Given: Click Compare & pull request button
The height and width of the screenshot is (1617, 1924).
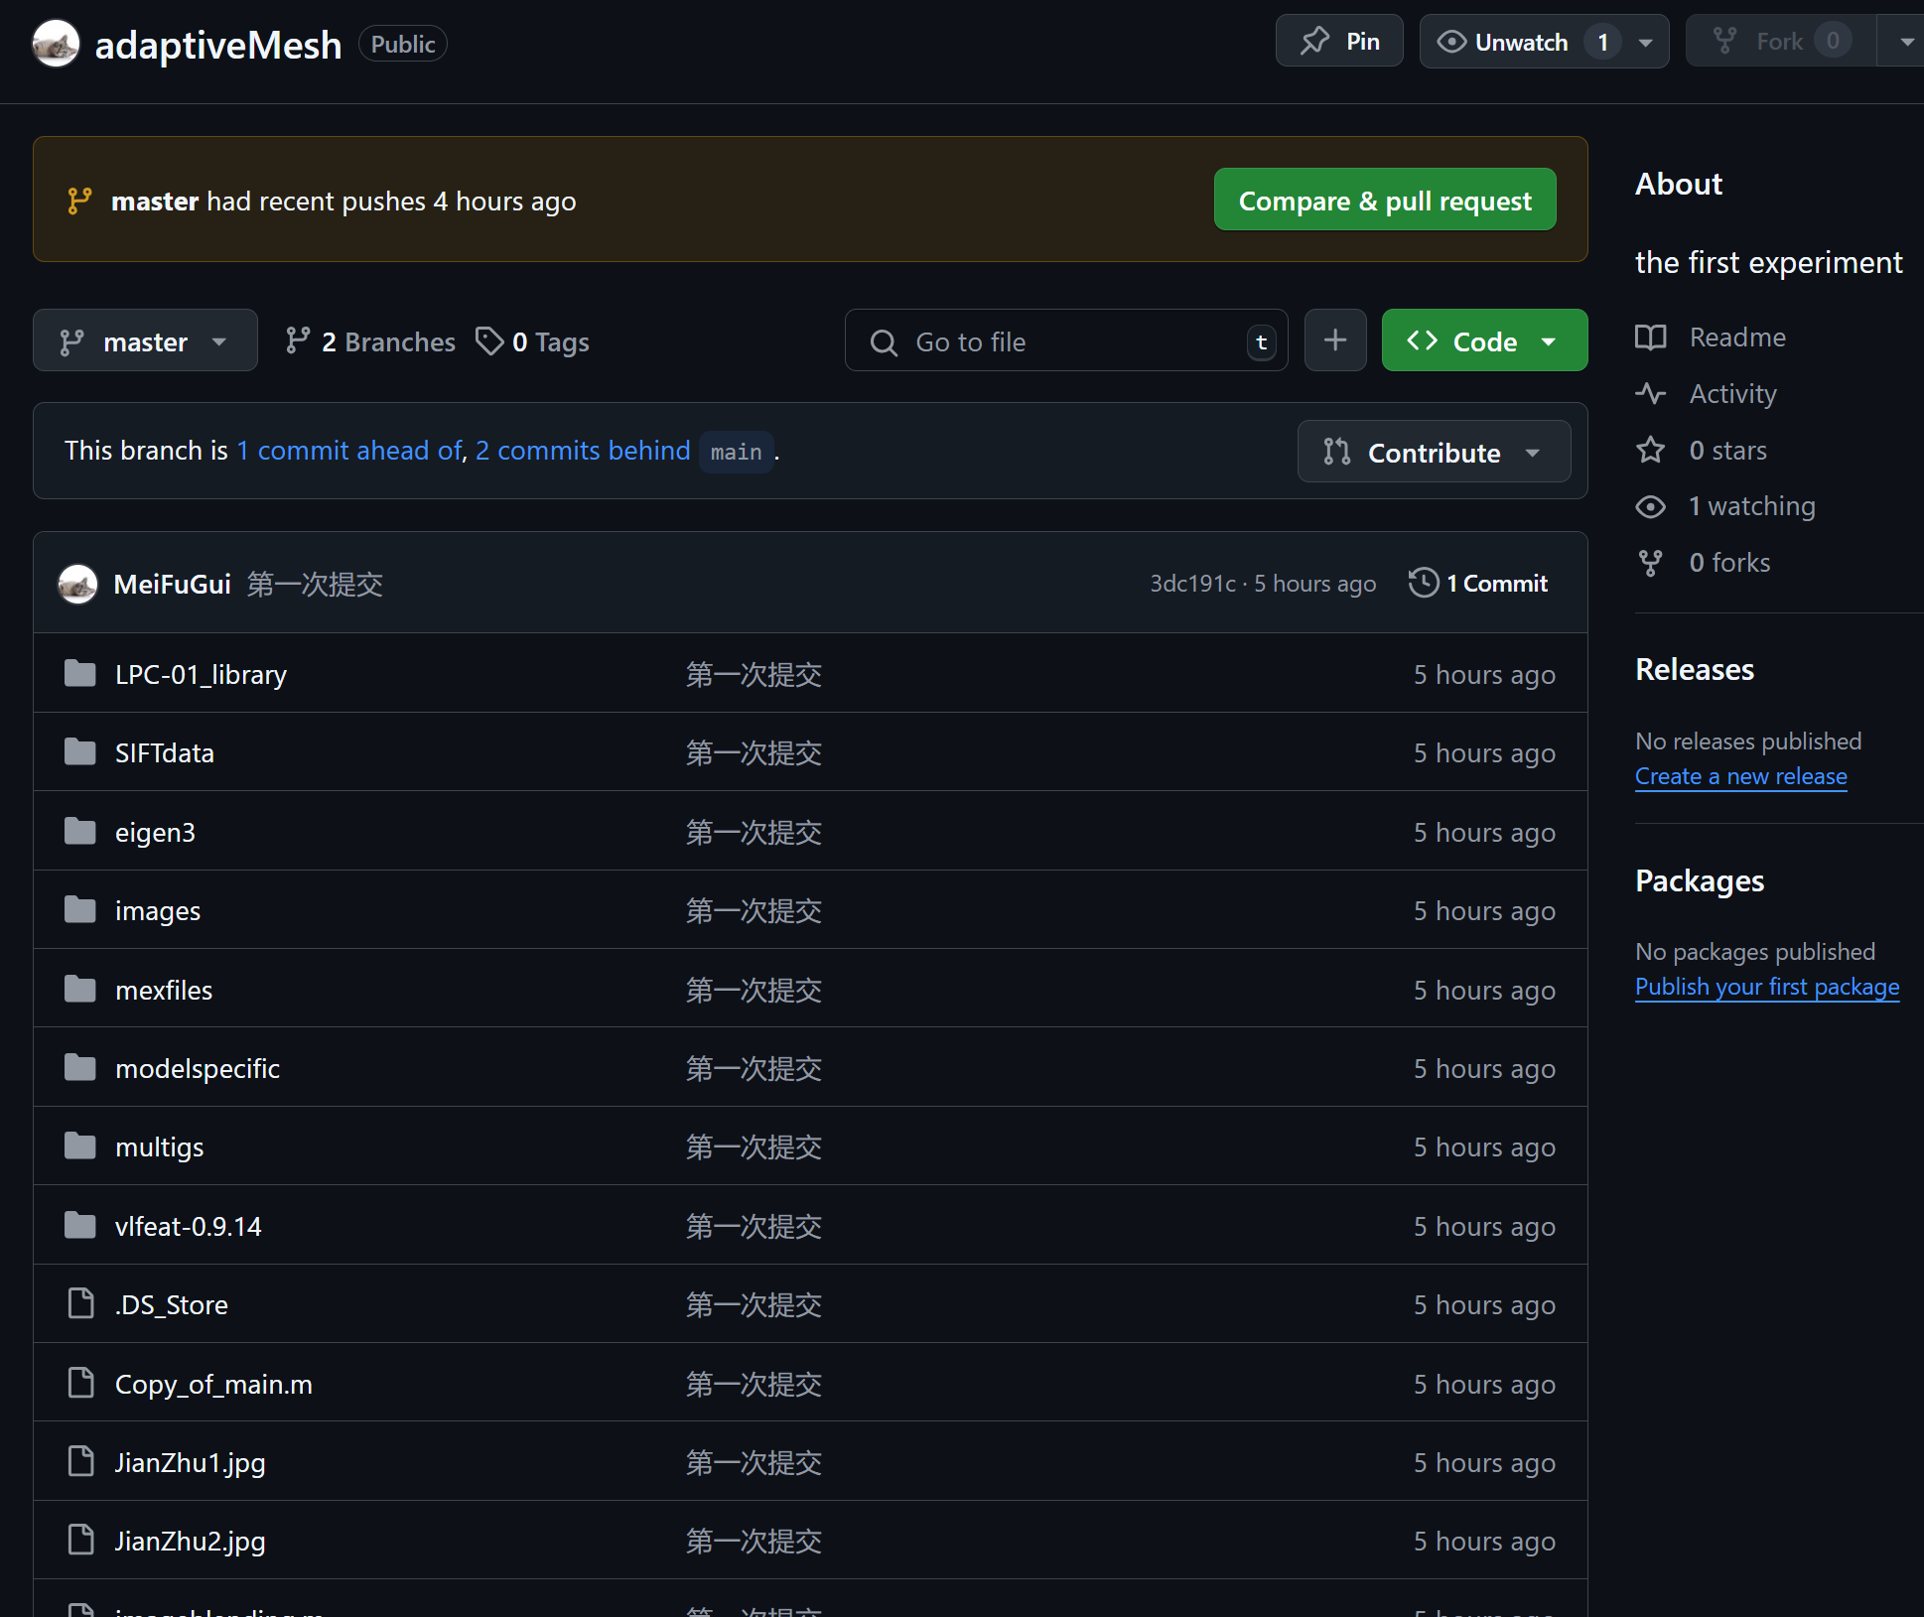Looking at the screenshot, I should point(1384,200).
